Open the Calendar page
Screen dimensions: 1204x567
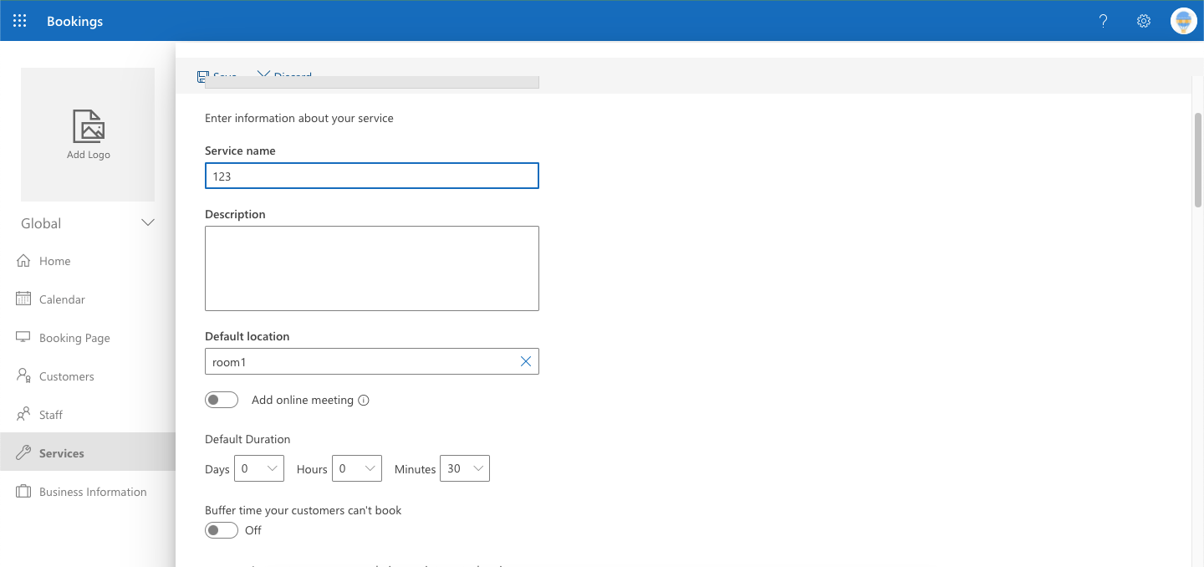coord(88,299)
